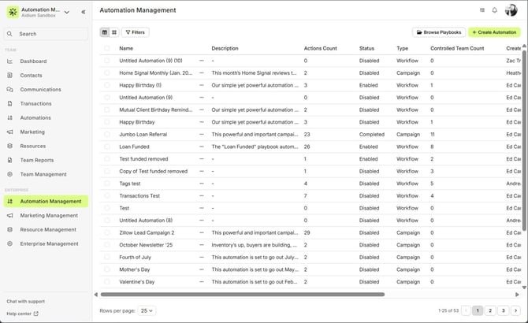Screen dimensions: 528x323
Task: Click Browse Playbooks button
Action: click(x=438, y=32)
